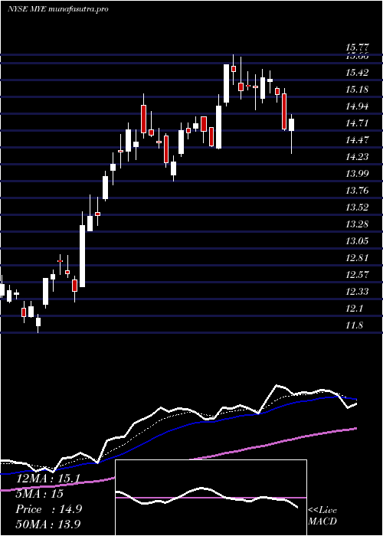Click the 14.94 price axis label
Viewport: 383px width, 536px height.
click(x=357, y=106)
